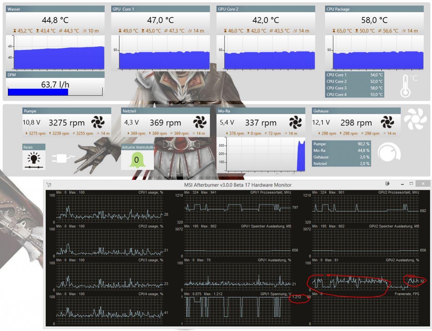The image size is (432, 331).
Task: Click the GPU1 Prozessortakt MHz graph
Action: click(x=238, y=209)
